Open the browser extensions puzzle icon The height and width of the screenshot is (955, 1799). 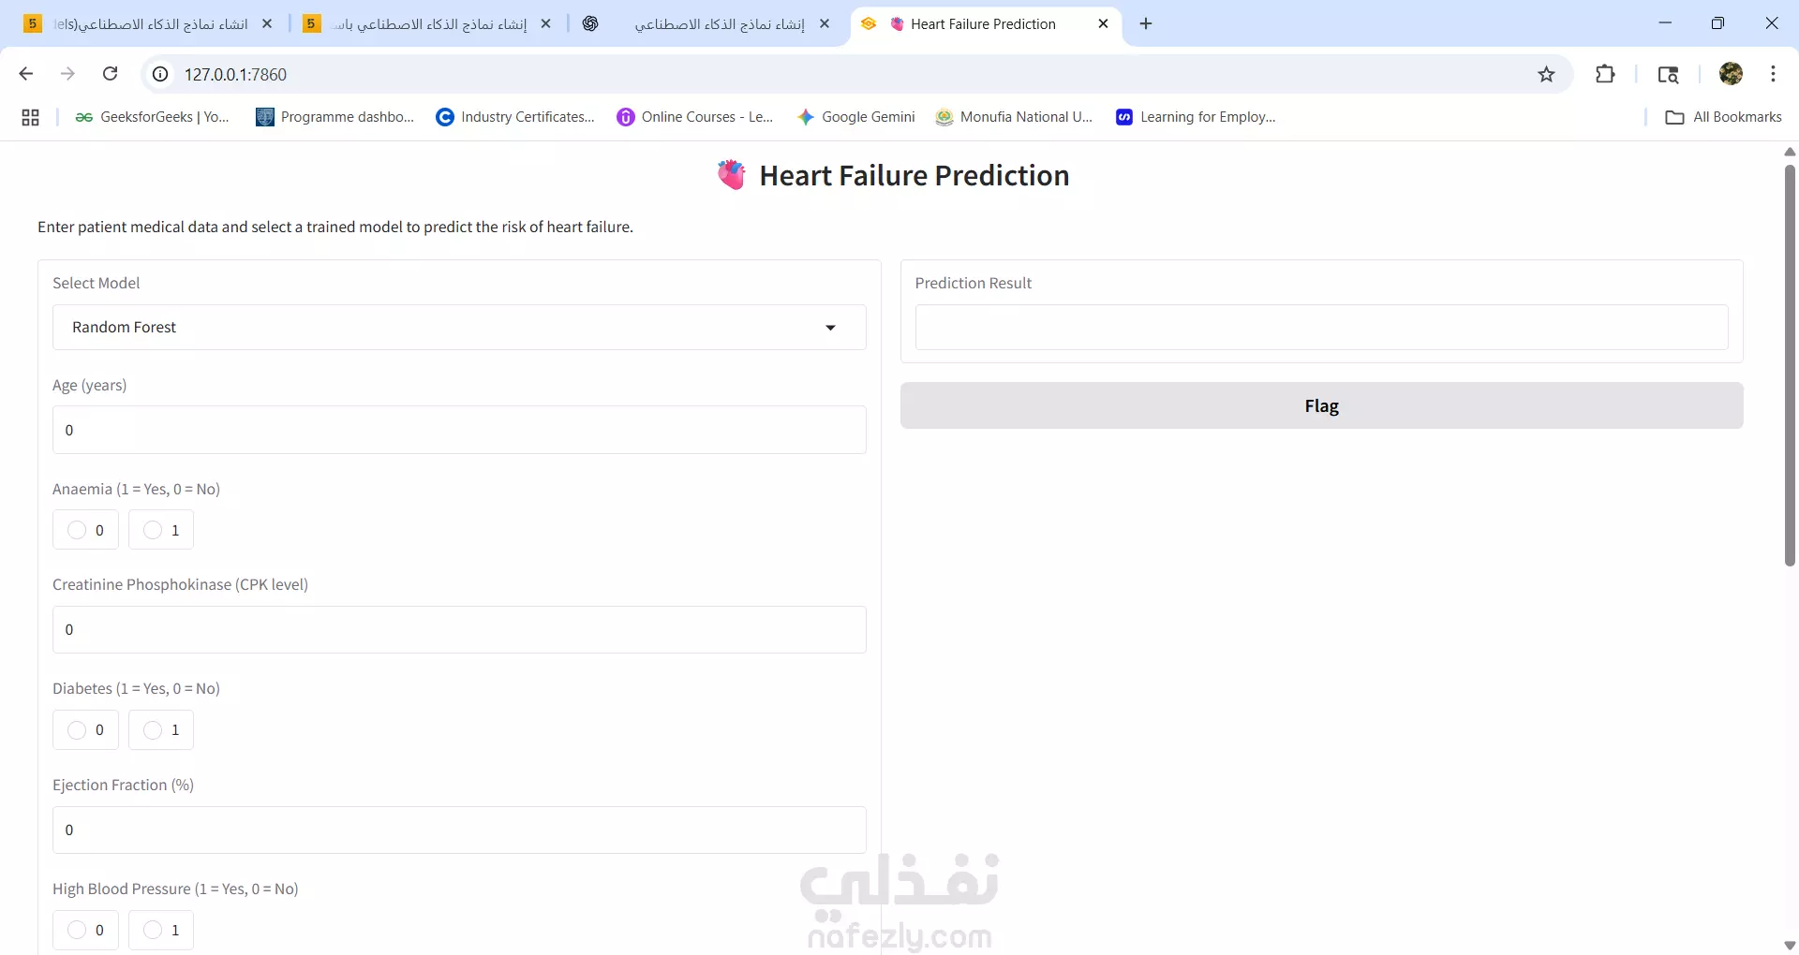point(1605,74)
